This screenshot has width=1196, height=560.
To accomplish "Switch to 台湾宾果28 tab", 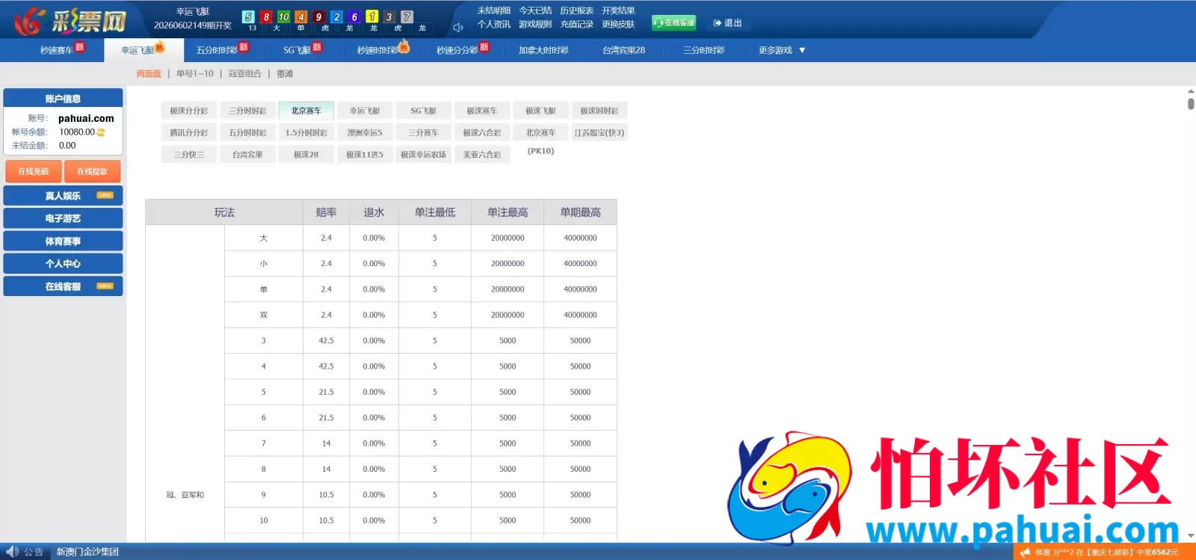I will click(623, 50).
